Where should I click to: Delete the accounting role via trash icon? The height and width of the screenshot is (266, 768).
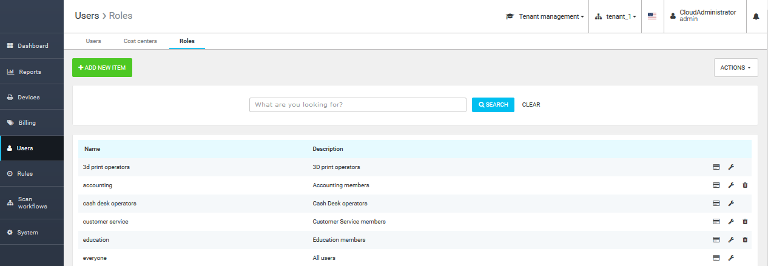pos(745,185)
